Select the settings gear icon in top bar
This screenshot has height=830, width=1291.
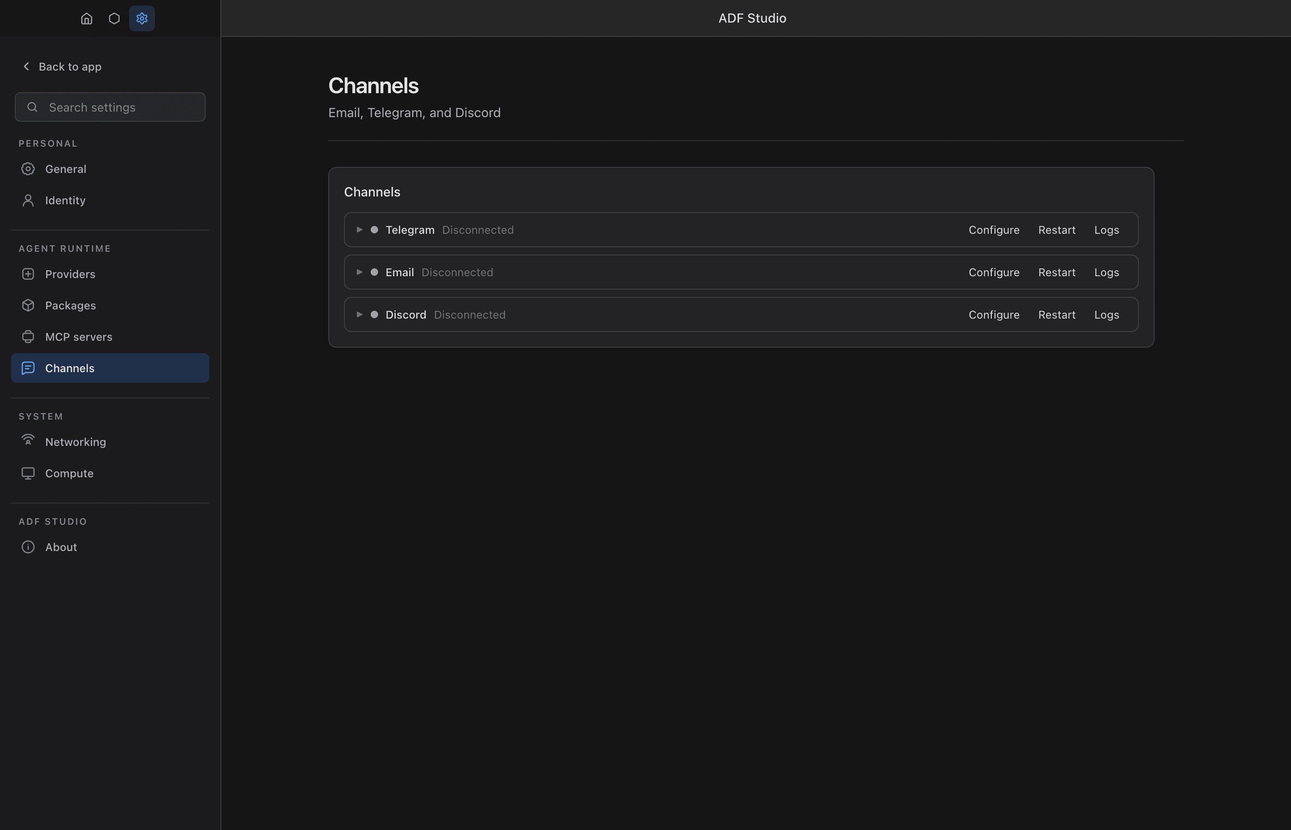(x=142, y=19)
